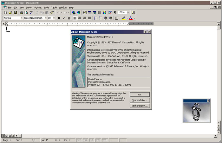The height and width of the screenshot is (143, 222).
Task: Toggle underline formatting
Action: 69,18
